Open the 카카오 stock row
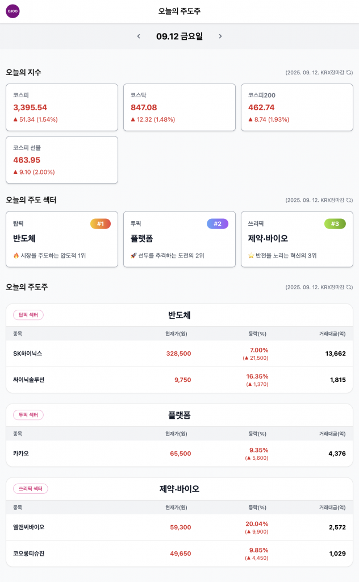 [x=179, y=454]
